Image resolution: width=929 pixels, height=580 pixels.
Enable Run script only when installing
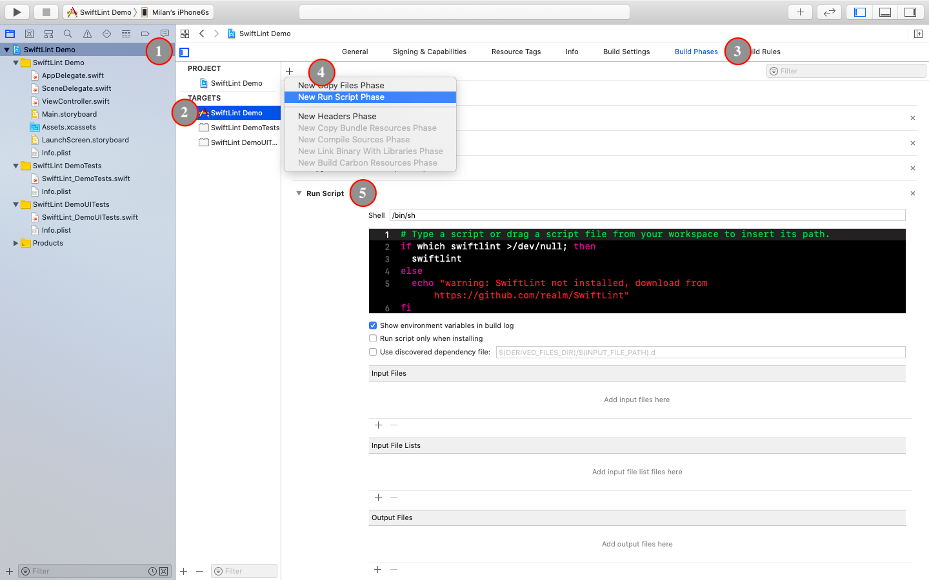pyautogui.click(x=373, y=338)
